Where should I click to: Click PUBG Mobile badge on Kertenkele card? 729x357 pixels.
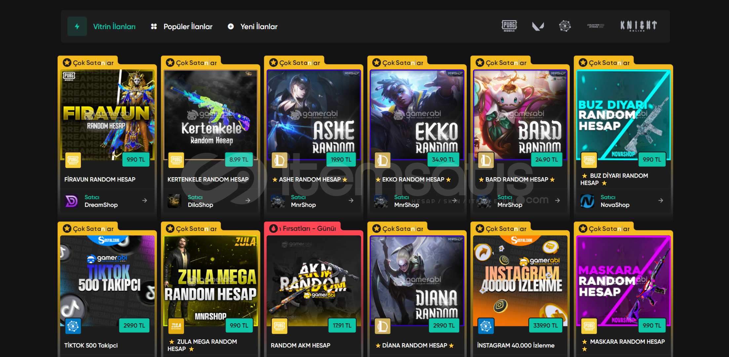tap(176, 160)
